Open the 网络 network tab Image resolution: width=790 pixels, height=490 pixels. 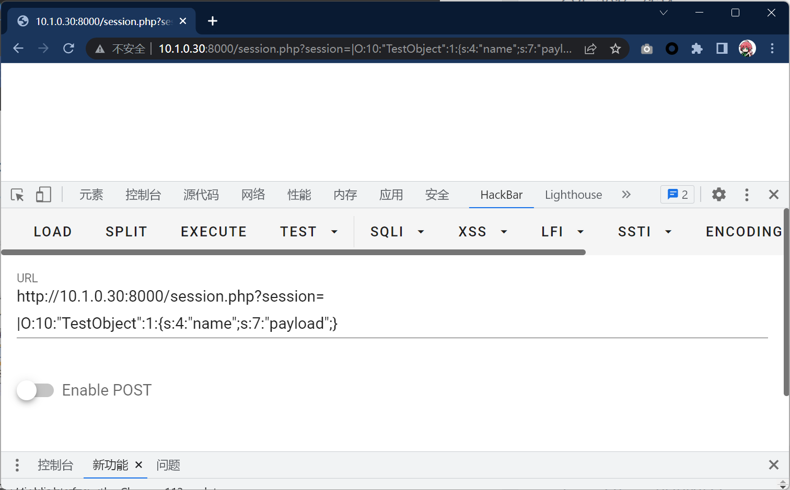tap(253, 195)
